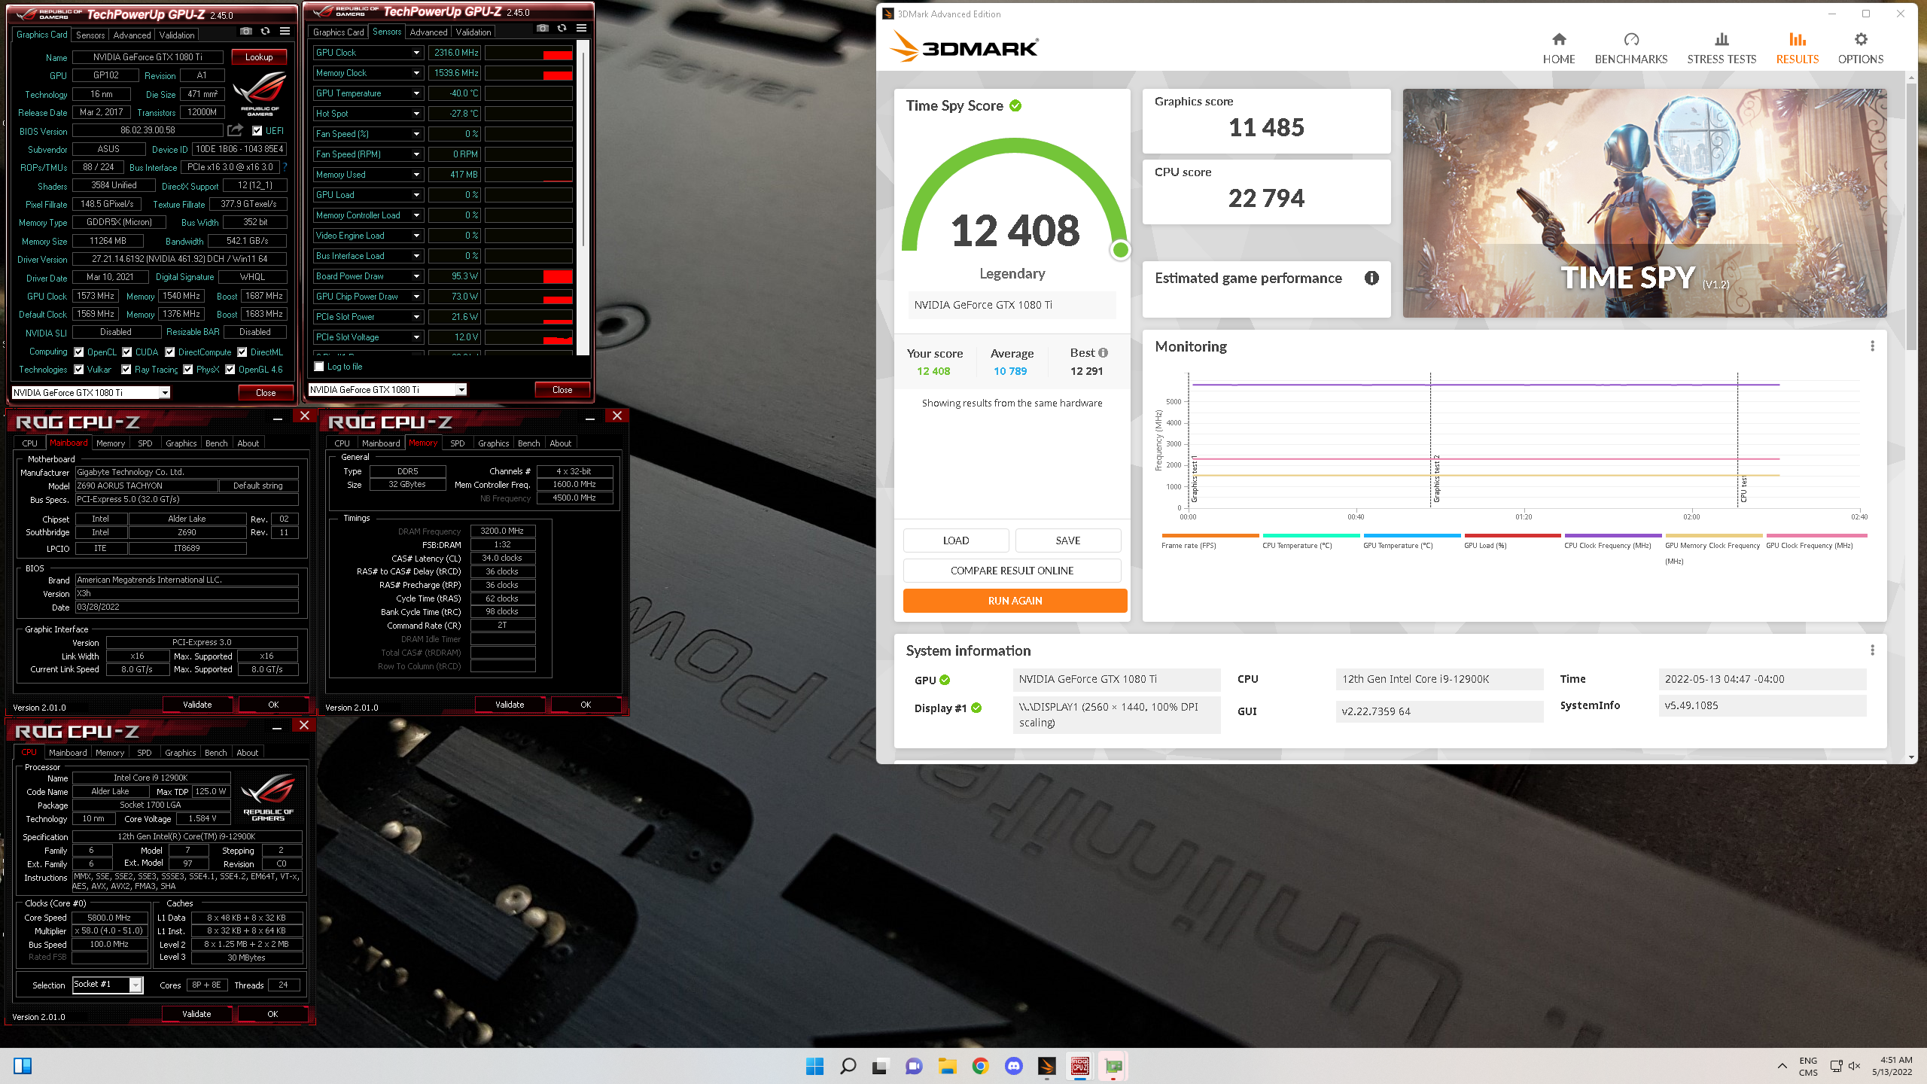Expand the Memory Clock sensor dropdown
Image resolution: width=1927 pixels, height=1084 pixels.
416,73
